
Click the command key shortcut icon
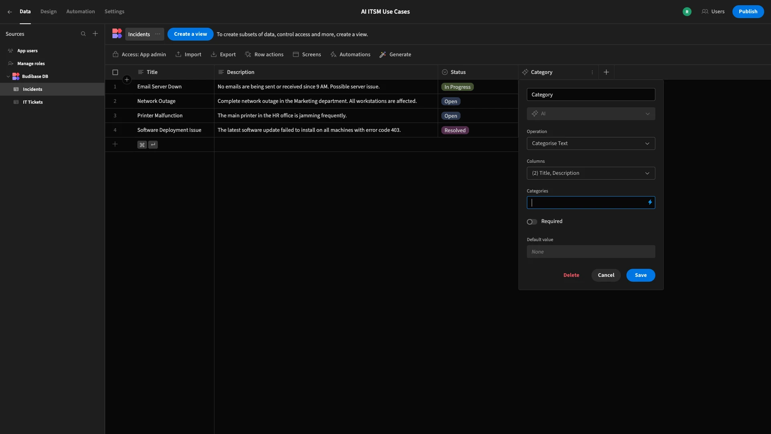142,145
